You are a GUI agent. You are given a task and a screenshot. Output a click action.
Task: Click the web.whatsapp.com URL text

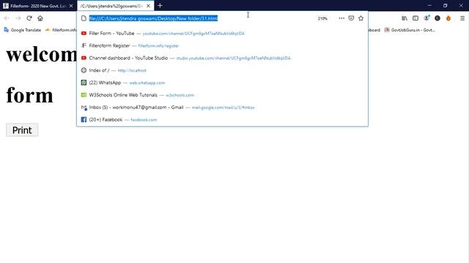(x=147, y=83)
